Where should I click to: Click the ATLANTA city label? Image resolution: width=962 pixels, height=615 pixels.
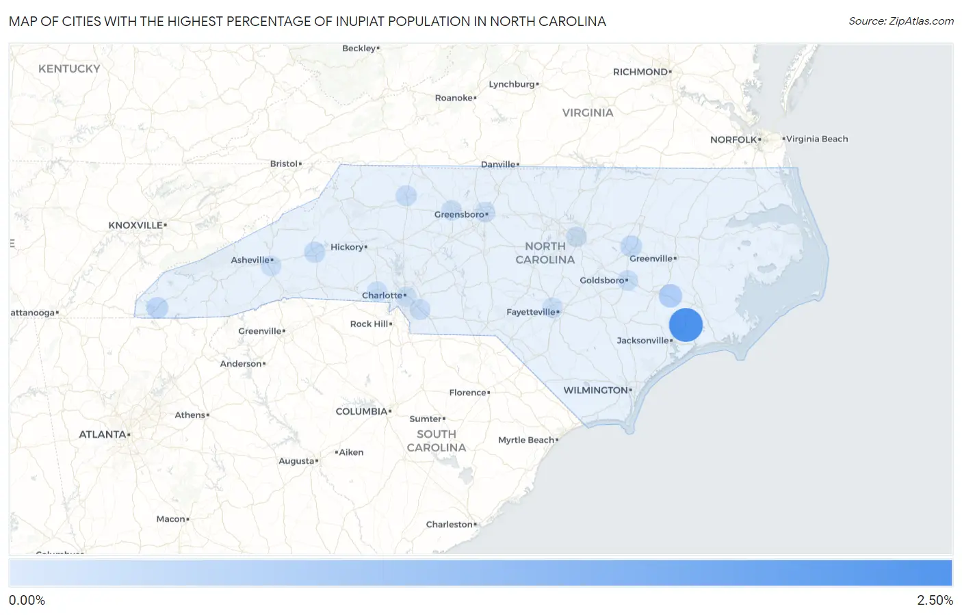point(103,434)
